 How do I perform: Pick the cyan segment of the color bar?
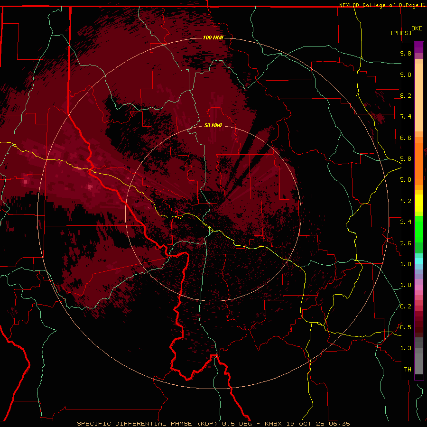(419, 261)
